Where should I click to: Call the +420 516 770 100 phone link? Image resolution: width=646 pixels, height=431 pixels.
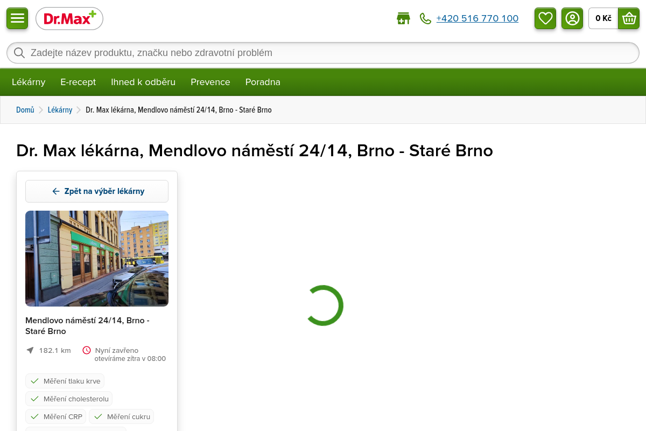[x=477, y=18]
